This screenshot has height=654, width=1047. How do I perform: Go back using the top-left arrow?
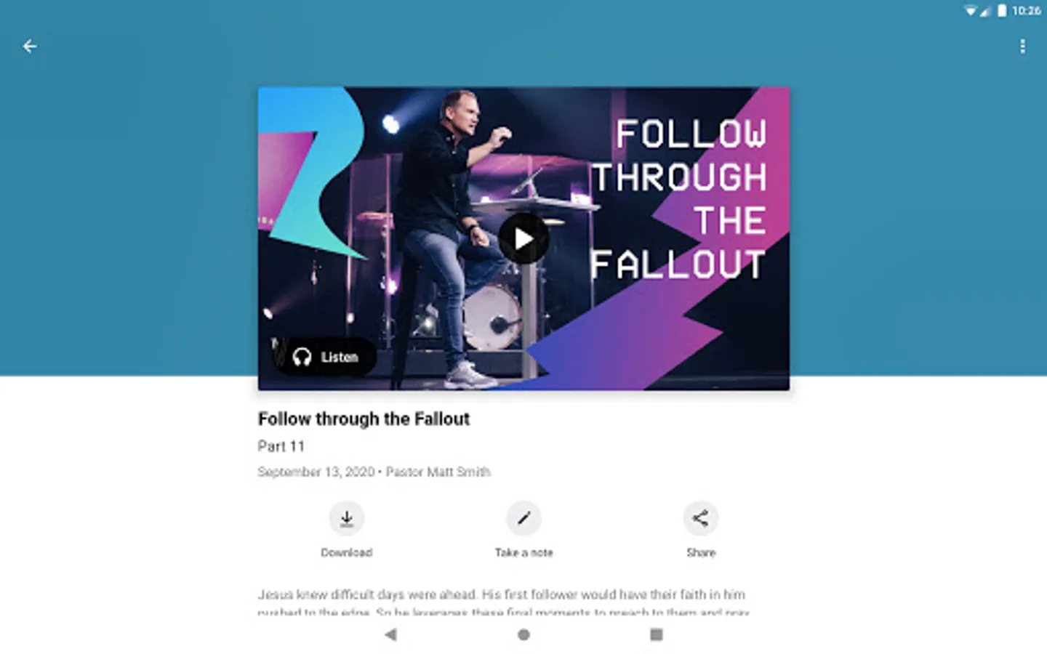tap(30, 47)
